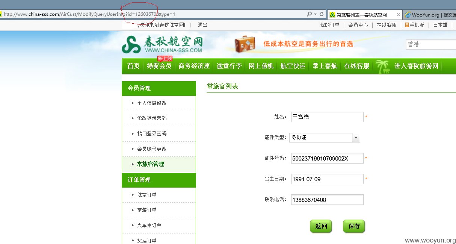The height and width of the screenshot is (244, 456).
Task: Click the 春秋航空网 logo
Action: click(162, 45)
